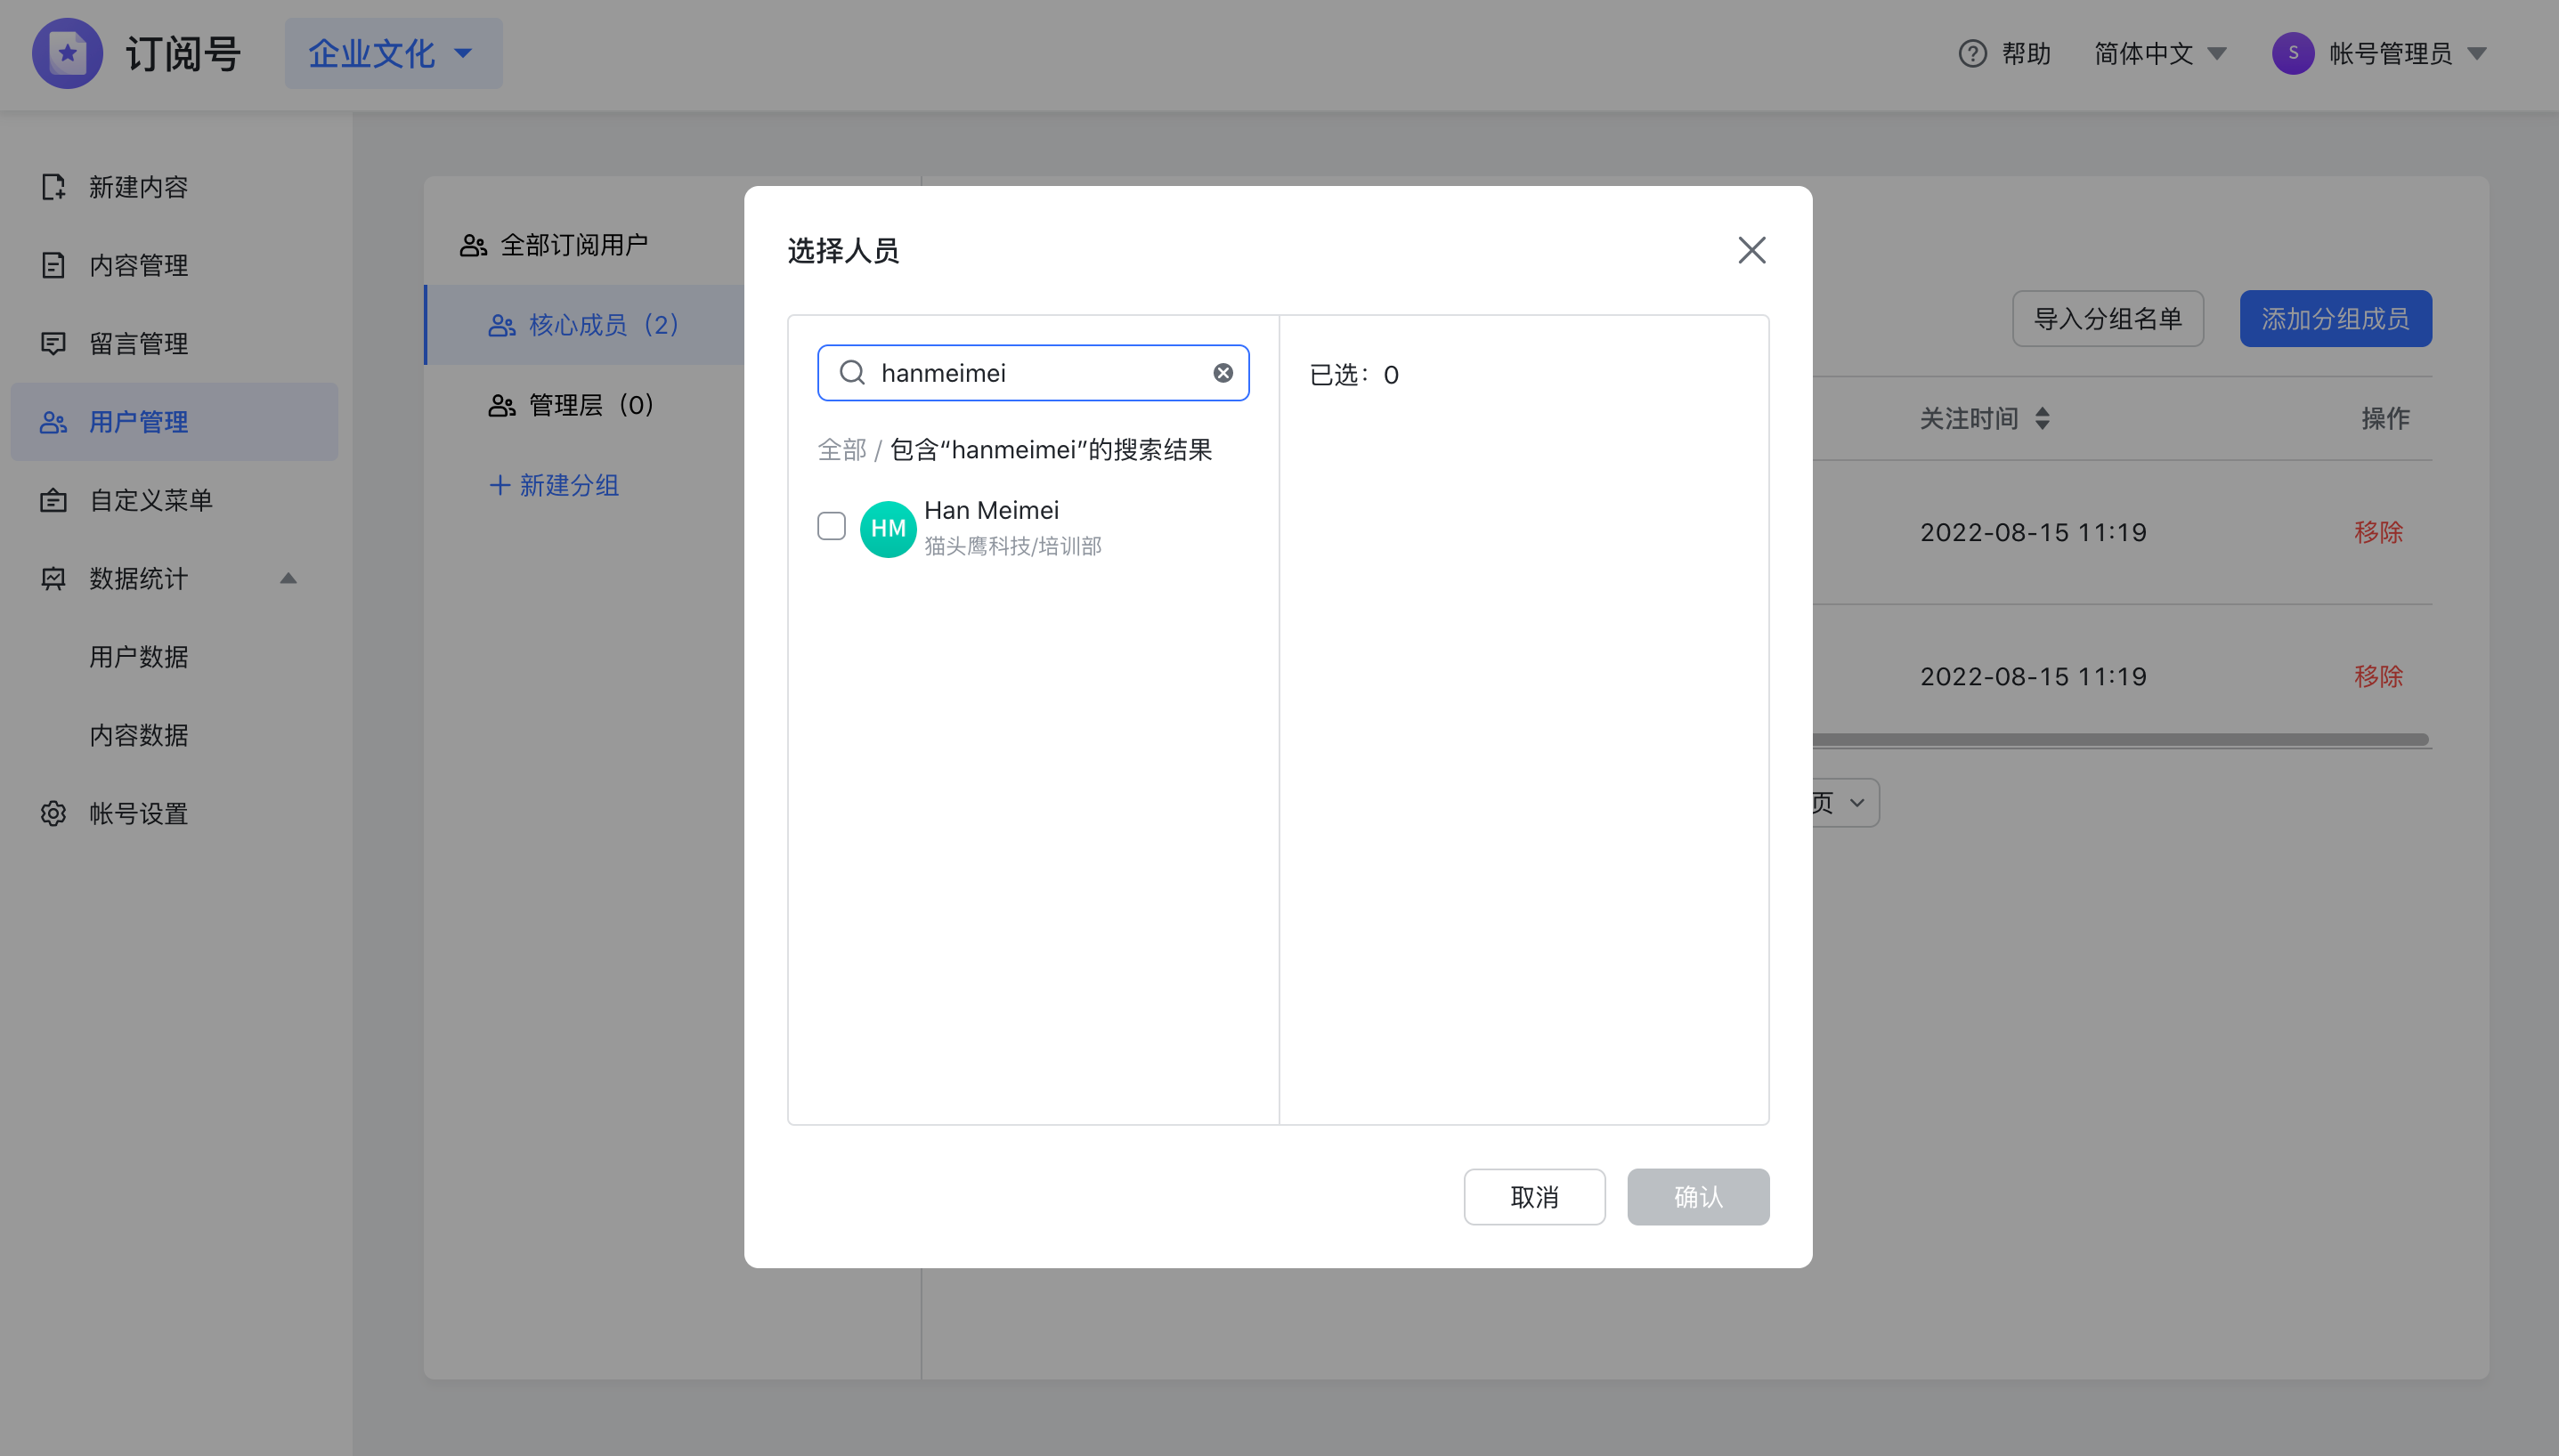The width and height of the screenshot is (2559, 1456).
Task: Click 新建分组 link
Action: pos(553,485)
